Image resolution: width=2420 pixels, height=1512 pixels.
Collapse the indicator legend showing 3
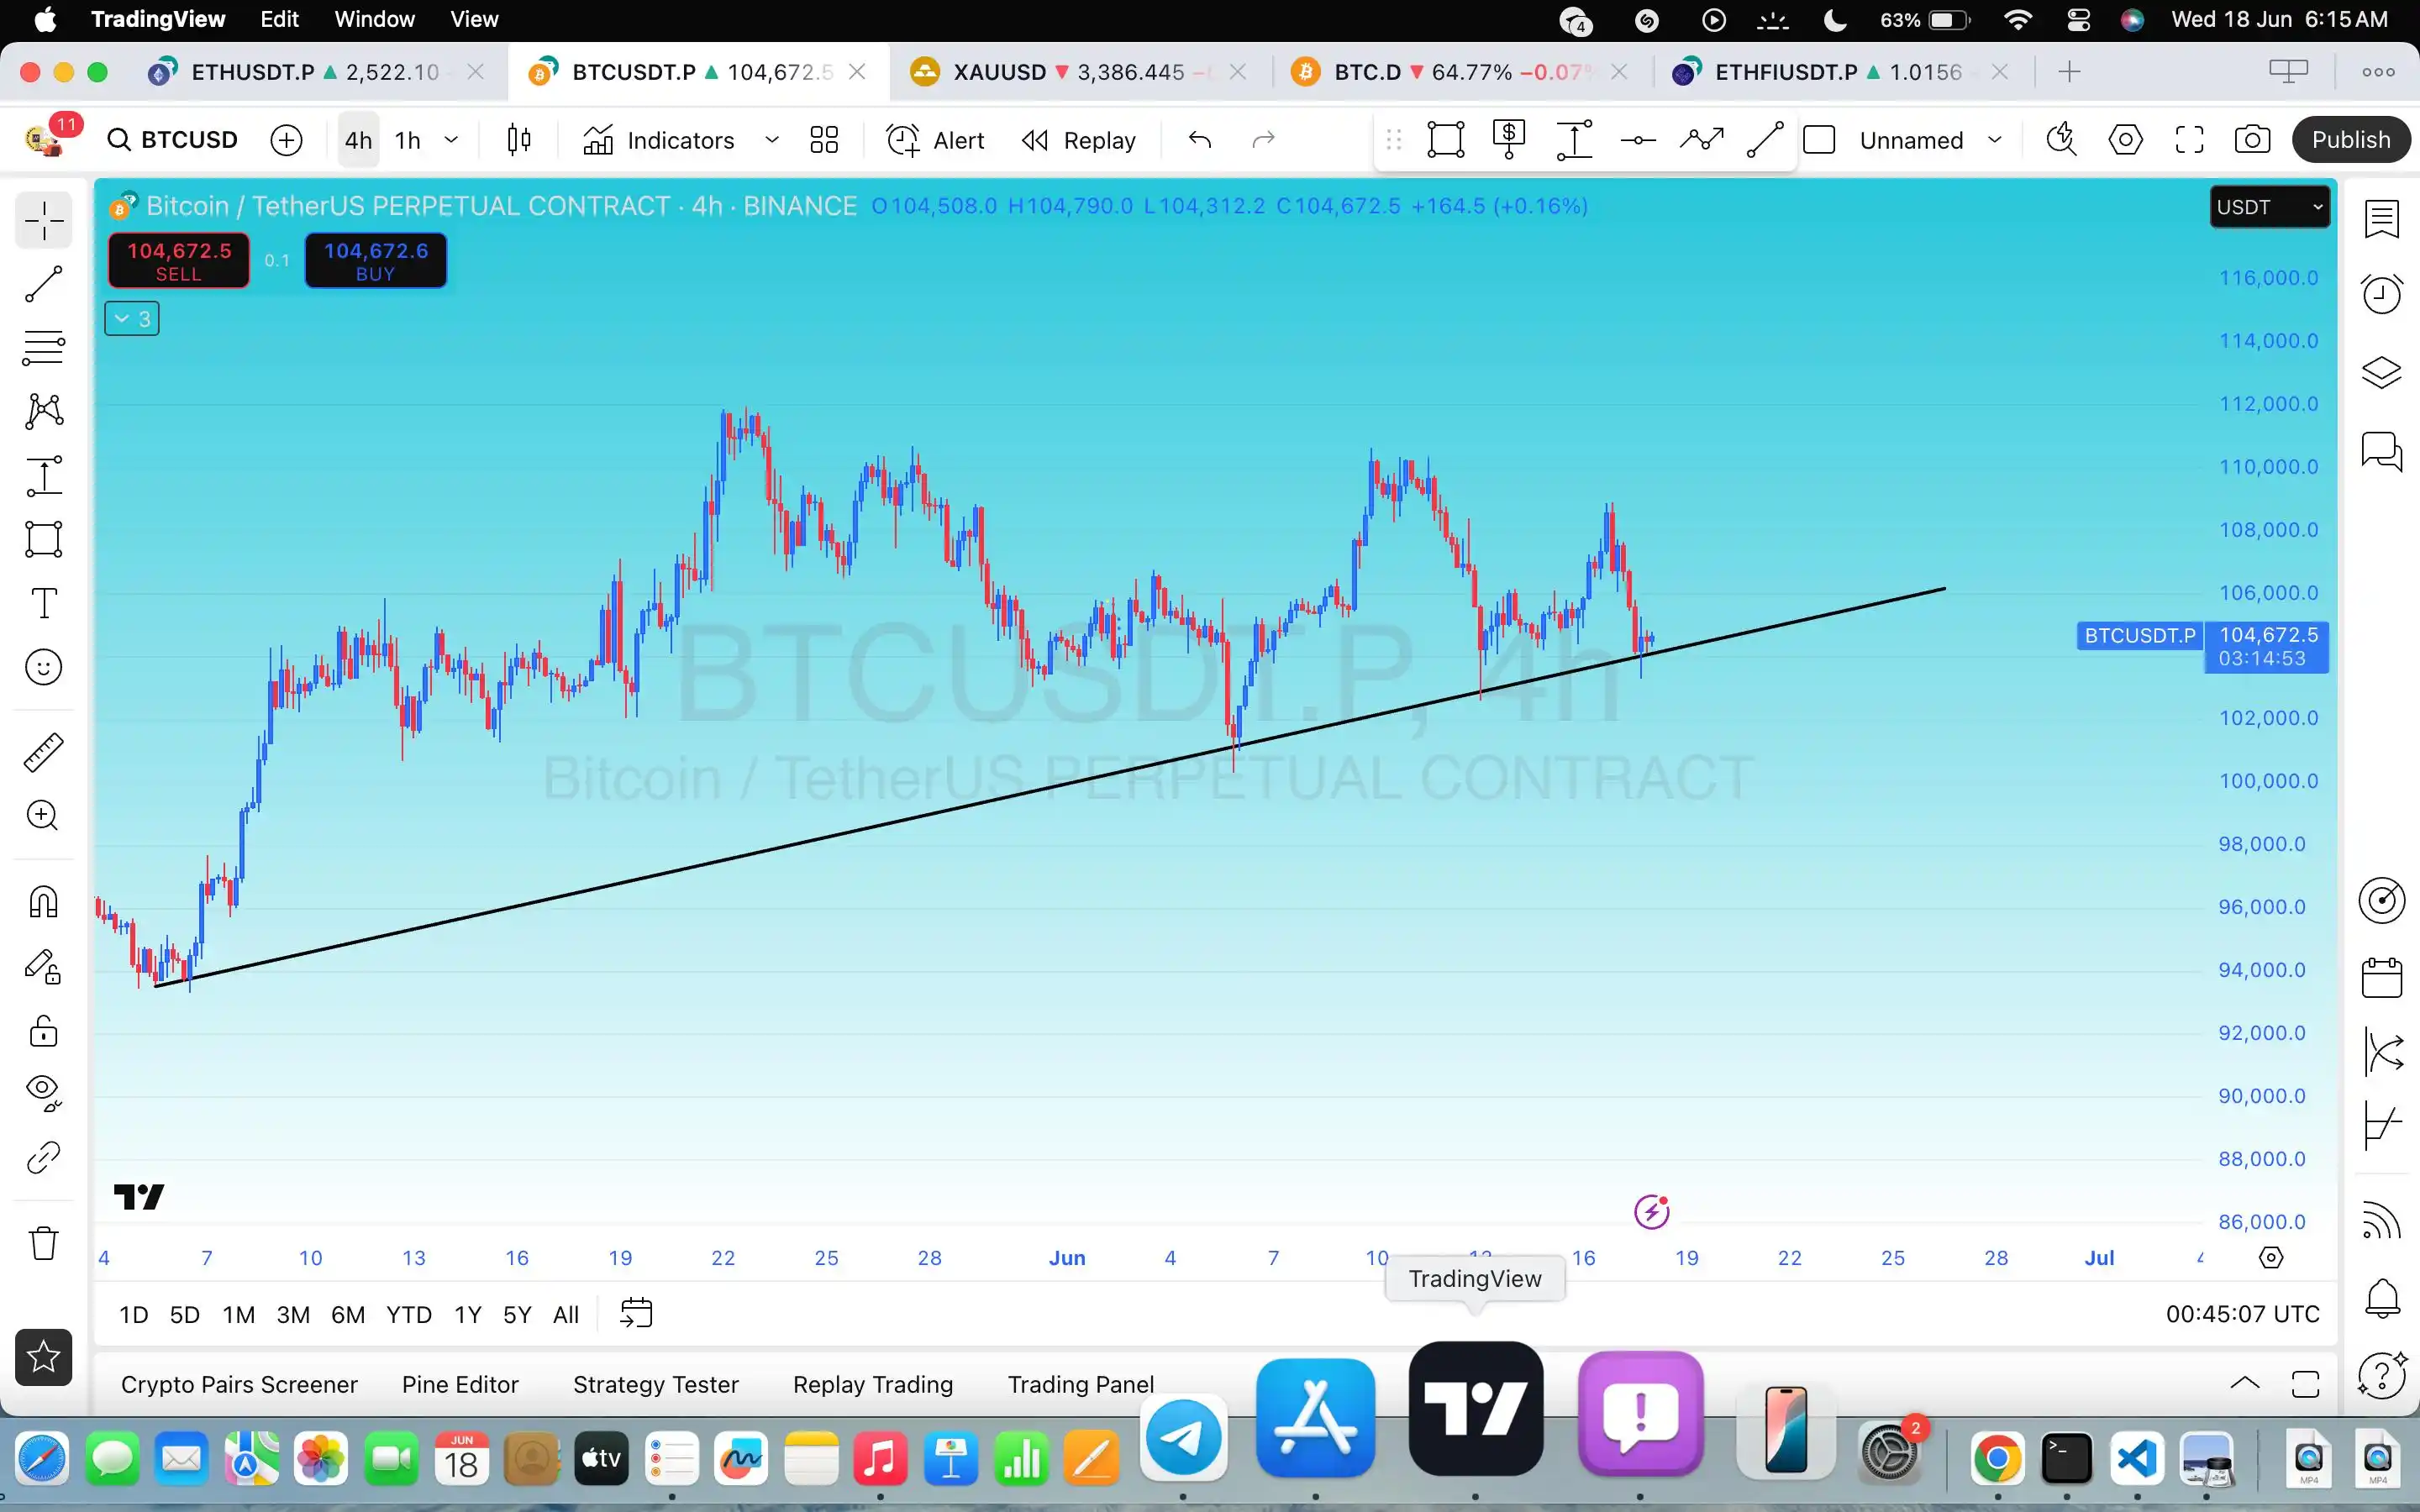pos(132,319)
